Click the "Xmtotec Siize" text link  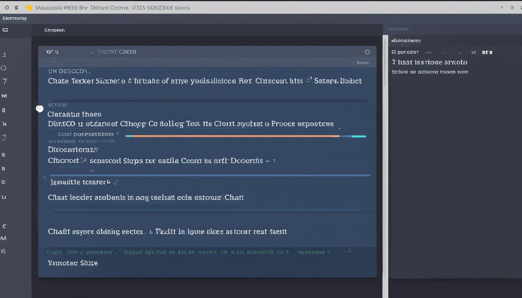73,263
